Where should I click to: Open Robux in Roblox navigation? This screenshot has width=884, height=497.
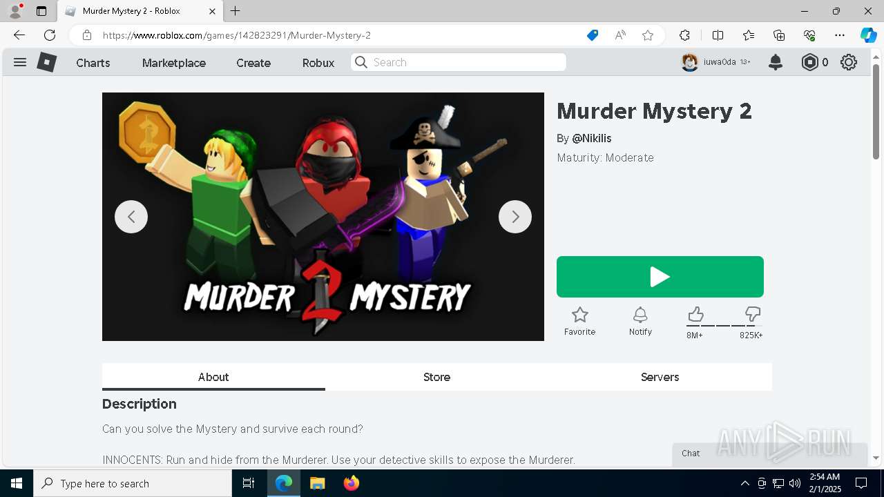pos(318,63)
